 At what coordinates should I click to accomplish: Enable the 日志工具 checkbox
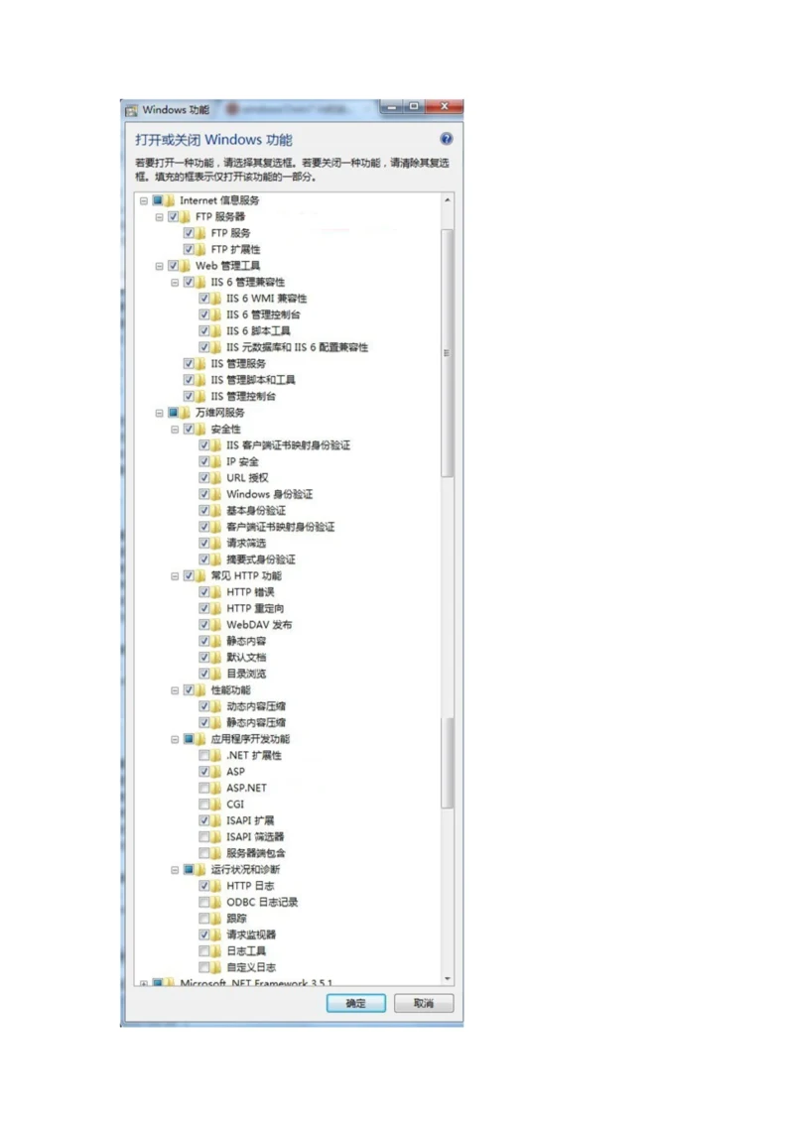[204, 951]
